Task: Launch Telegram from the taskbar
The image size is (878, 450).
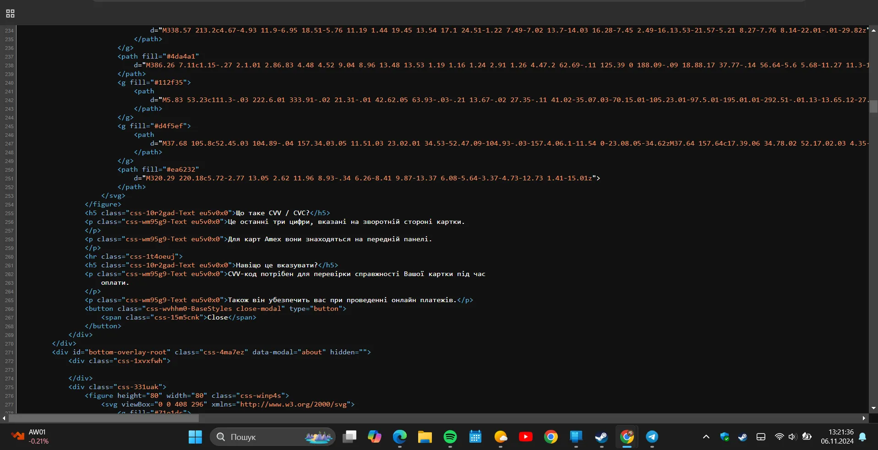Action: click(652, 437)
